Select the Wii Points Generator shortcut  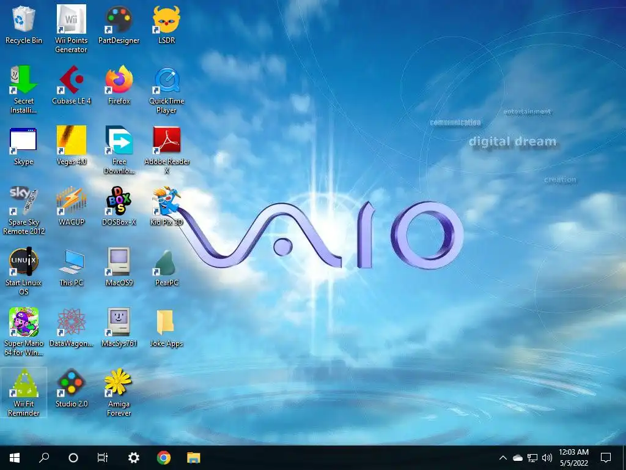coord(71,19)
